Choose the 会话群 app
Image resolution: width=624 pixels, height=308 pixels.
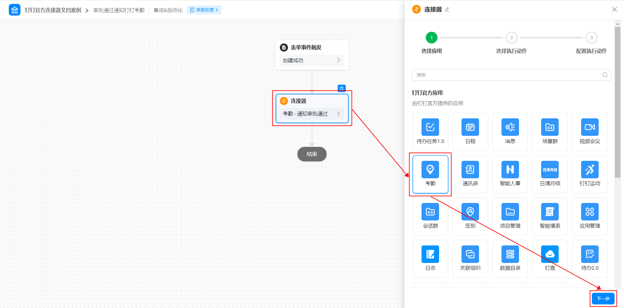[x=430, y=216]
